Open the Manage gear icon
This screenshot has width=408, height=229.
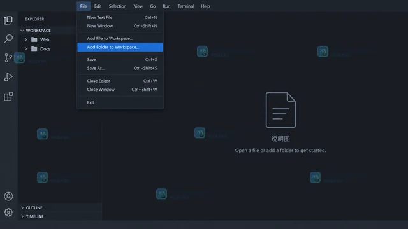8,212
